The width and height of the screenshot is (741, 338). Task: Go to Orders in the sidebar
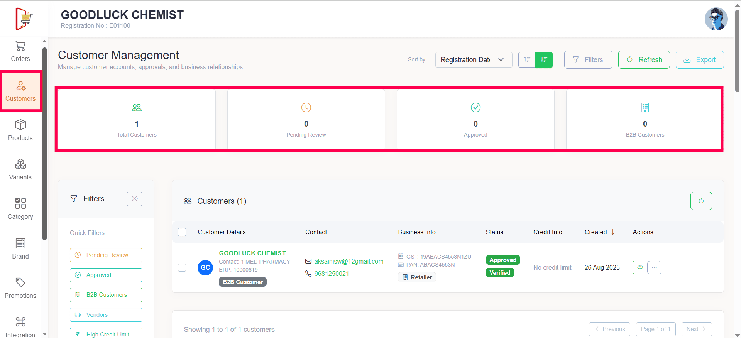[x=20, y=51]
